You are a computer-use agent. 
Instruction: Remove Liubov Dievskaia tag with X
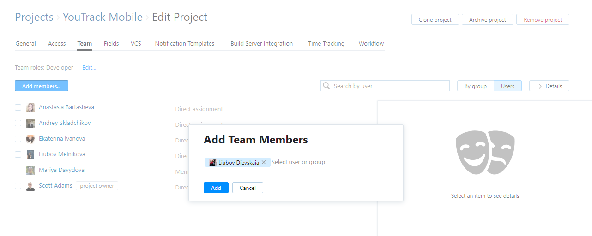pos(264,162)
